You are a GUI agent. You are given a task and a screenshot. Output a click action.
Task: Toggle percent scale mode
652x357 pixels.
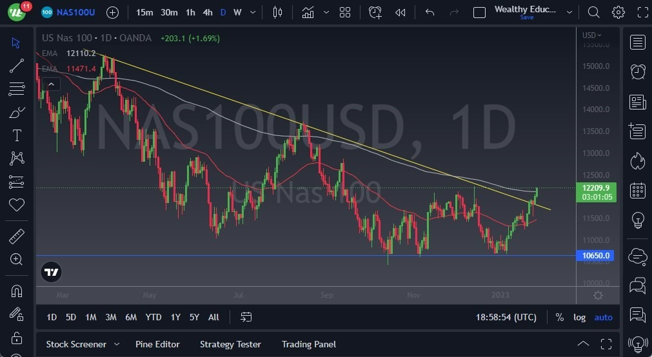tap(560, 317)
